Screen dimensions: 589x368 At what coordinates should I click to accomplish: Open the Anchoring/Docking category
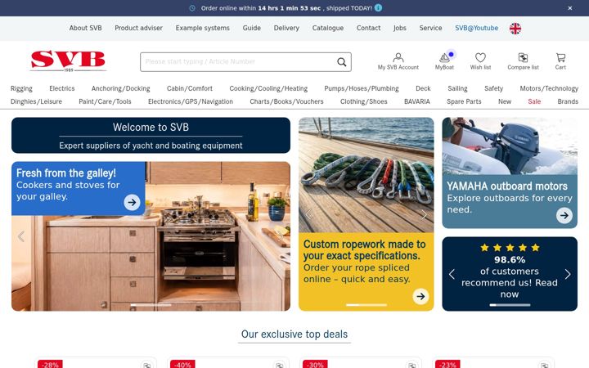120,88
